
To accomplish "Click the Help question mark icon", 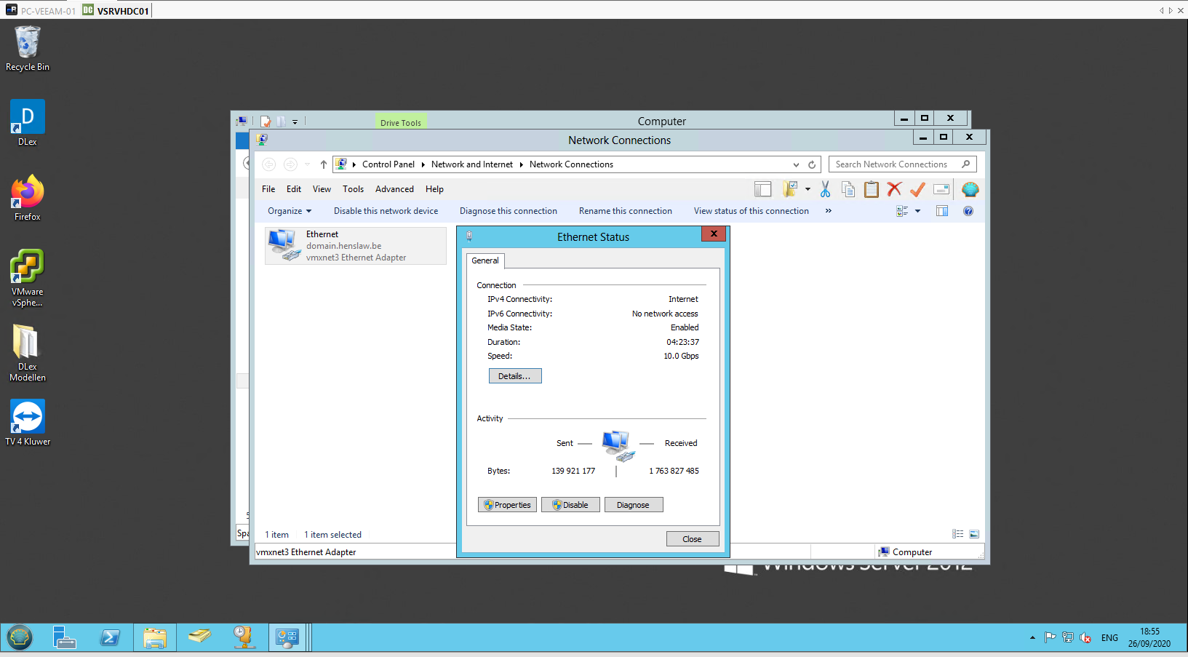I will click(x=968, y=211).
